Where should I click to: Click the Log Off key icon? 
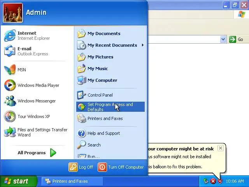pos(73,167)
